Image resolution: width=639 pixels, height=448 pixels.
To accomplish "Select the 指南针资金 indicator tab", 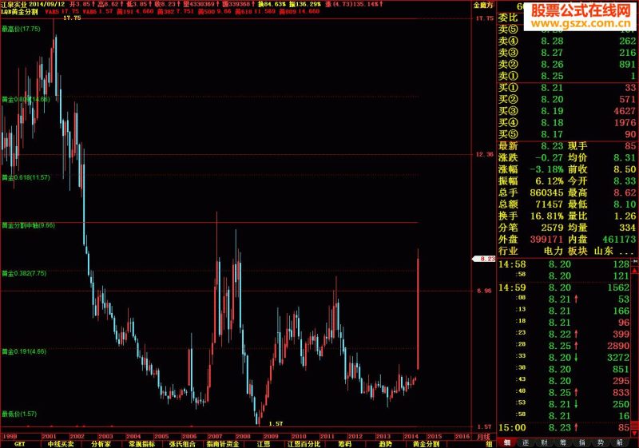I will pyautogui.click(x=223, y=444).
